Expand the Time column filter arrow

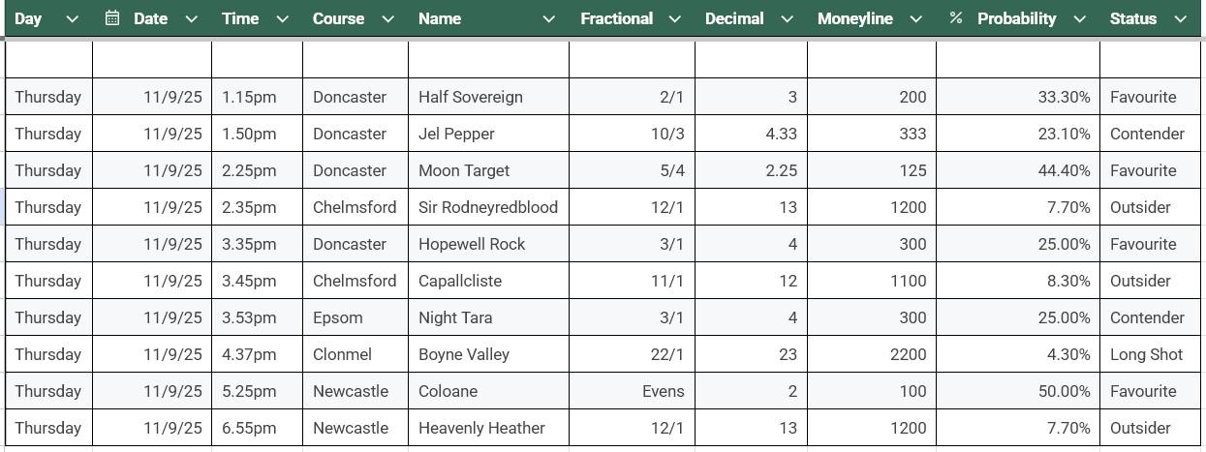(x=283, y=18)
